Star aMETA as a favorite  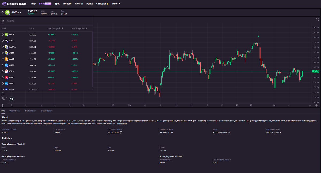pos(3,65)
